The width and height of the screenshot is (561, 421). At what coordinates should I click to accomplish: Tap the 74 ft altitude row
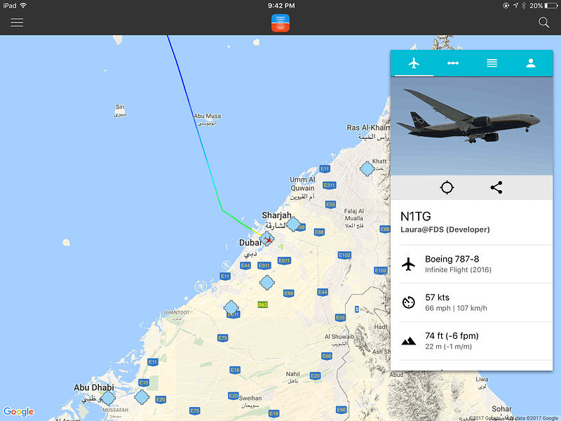tap(471, 341)
